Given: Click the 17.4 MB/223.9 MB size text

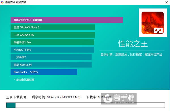Looking at the screenshot, I should [x=68, y=97].
